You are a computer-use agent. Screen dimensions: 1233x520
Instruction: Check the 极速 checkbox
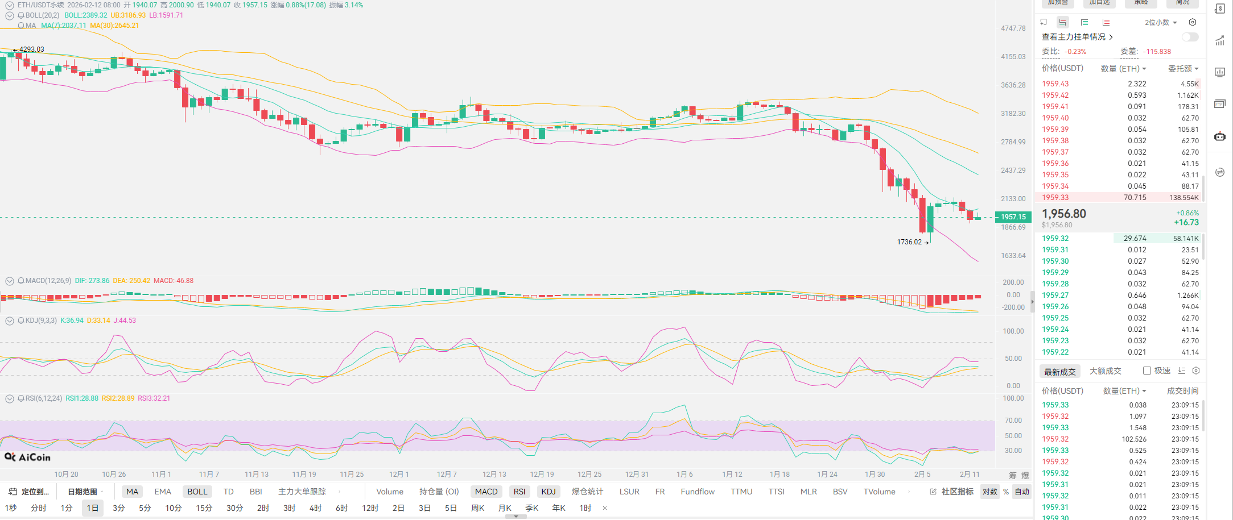(x=1147, y=371)
